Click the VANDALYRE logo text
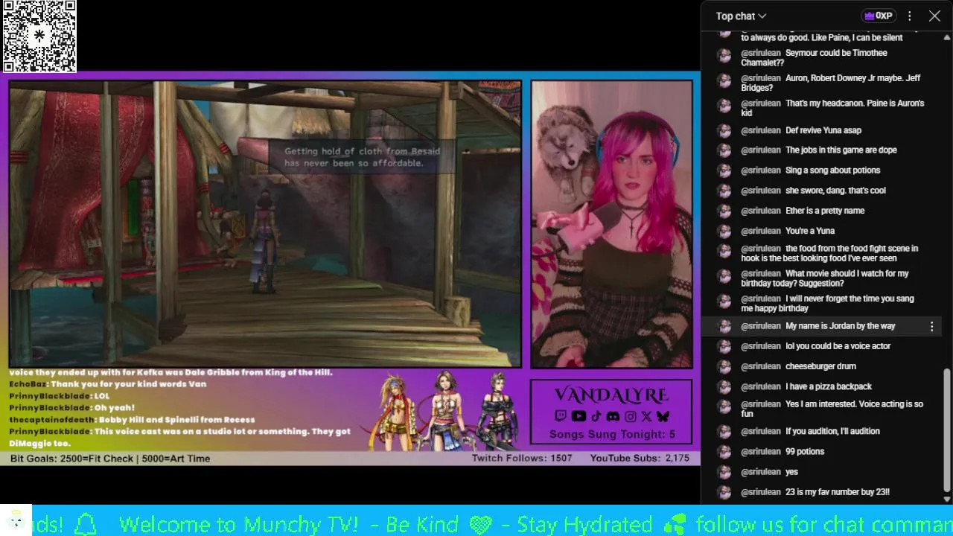 point(611,395)
